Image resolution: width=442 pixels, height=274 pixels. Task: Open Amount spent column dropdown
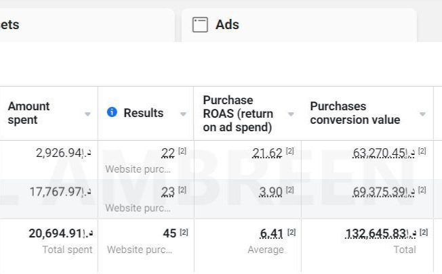pos(87,114)
